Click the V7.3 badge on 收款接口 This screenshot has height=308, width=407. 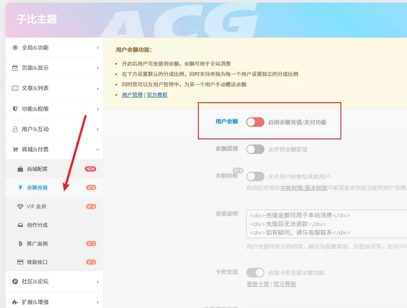pos(91,262)
